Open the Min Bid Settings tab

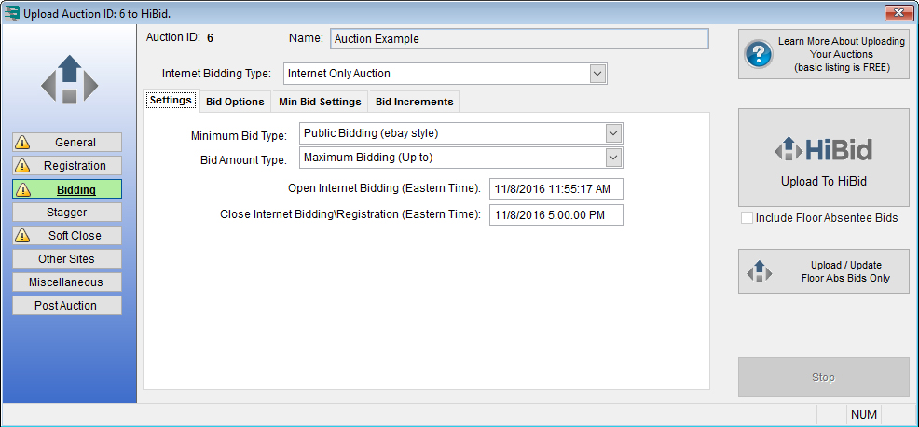click(x=320, y=102)
